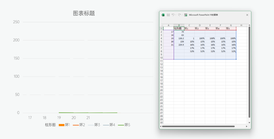
Task: Click the Select All corner of the sheet
Action: click(161, 25)
